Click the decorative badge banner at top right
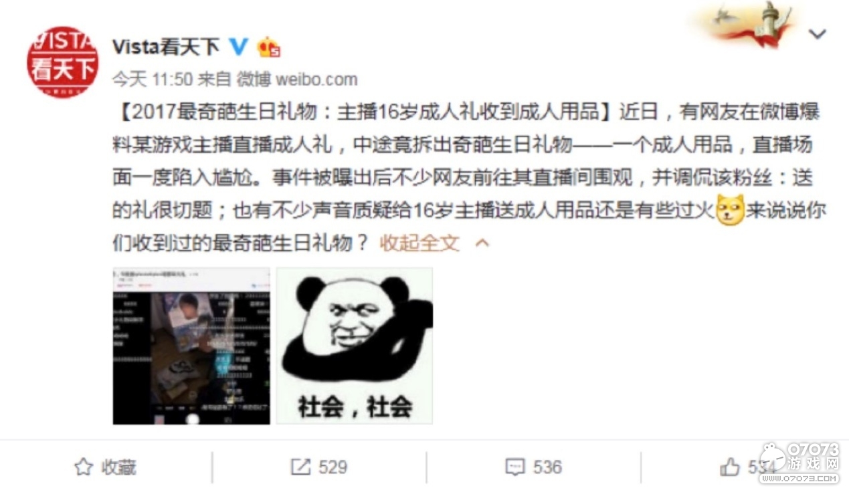 (750, 25)
